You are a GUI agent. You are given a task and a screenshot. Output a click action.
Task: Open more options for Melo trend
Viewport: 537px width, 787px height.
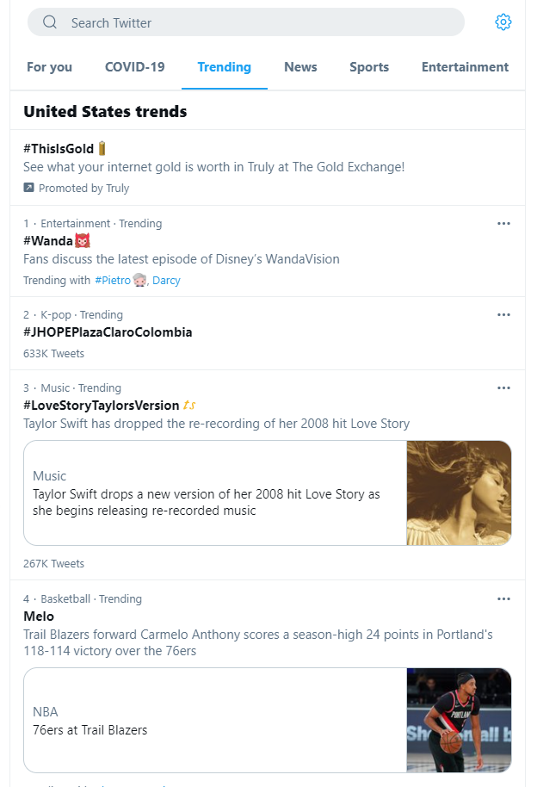coord(503,598)
